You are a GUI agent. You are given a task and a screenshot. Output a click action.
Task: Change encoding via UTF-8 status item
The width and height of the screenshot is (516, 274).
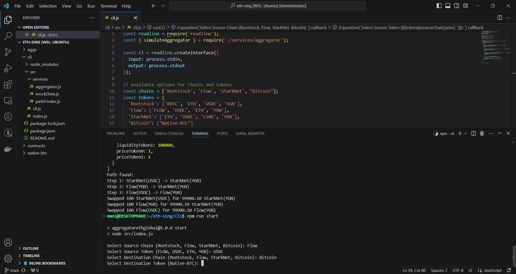point(458,270)
